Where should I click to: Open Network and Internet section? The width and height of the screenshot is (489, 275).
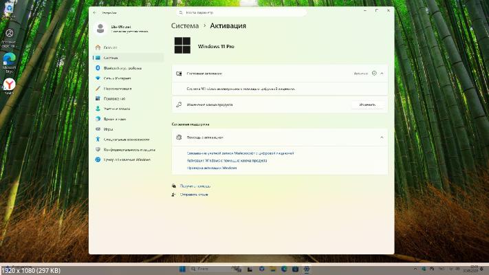pos(118,78)
